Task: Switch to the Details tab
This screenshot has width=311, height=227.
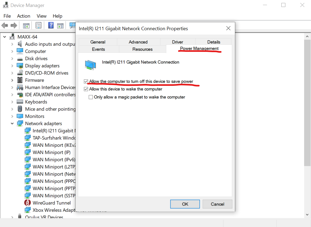Action: 214,42
